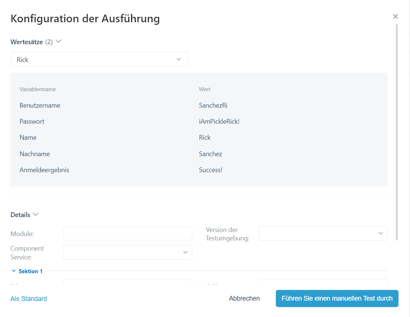Click the Sanchez value in Nachname row
Viewport: 410px width, 317px height.
[210, 154]
